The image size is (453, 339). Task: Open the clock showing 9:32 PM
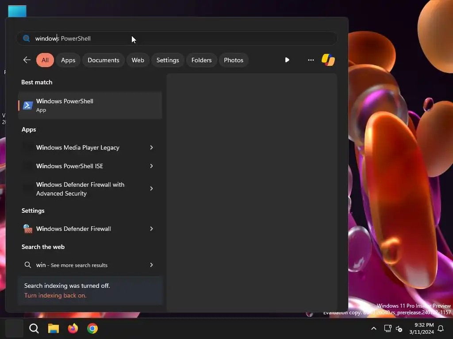click(422, 328)
